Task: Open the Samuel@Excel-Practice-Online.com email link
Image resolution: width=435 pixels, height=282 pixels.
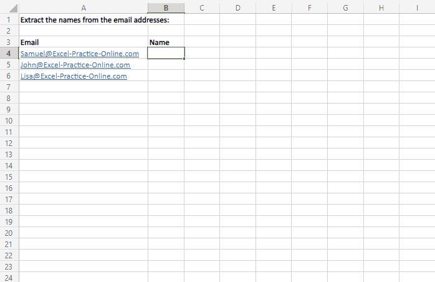Action: [x=79, y=54]
